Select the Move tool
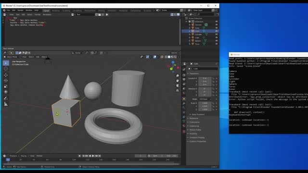 click(x=6, y=75)
